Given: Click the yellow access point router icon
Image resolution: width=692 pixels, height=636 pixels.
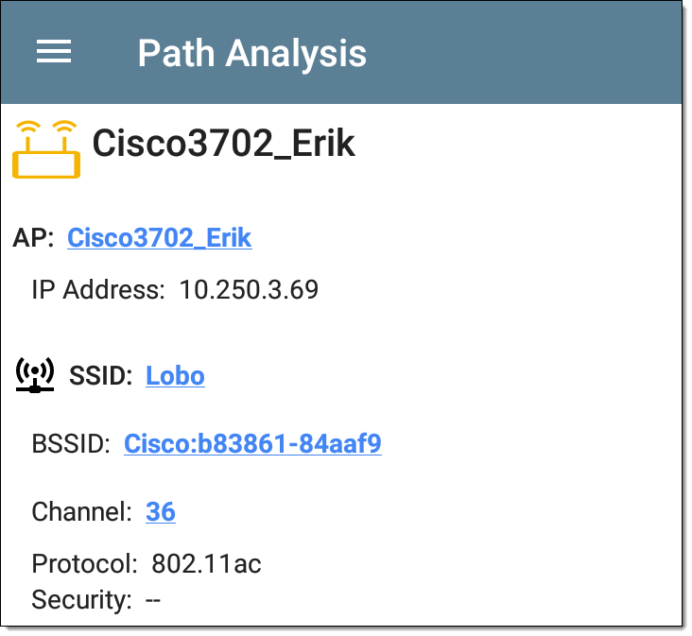Looking at the screenshot, I should pyautogui.click(x=46, y=149).
